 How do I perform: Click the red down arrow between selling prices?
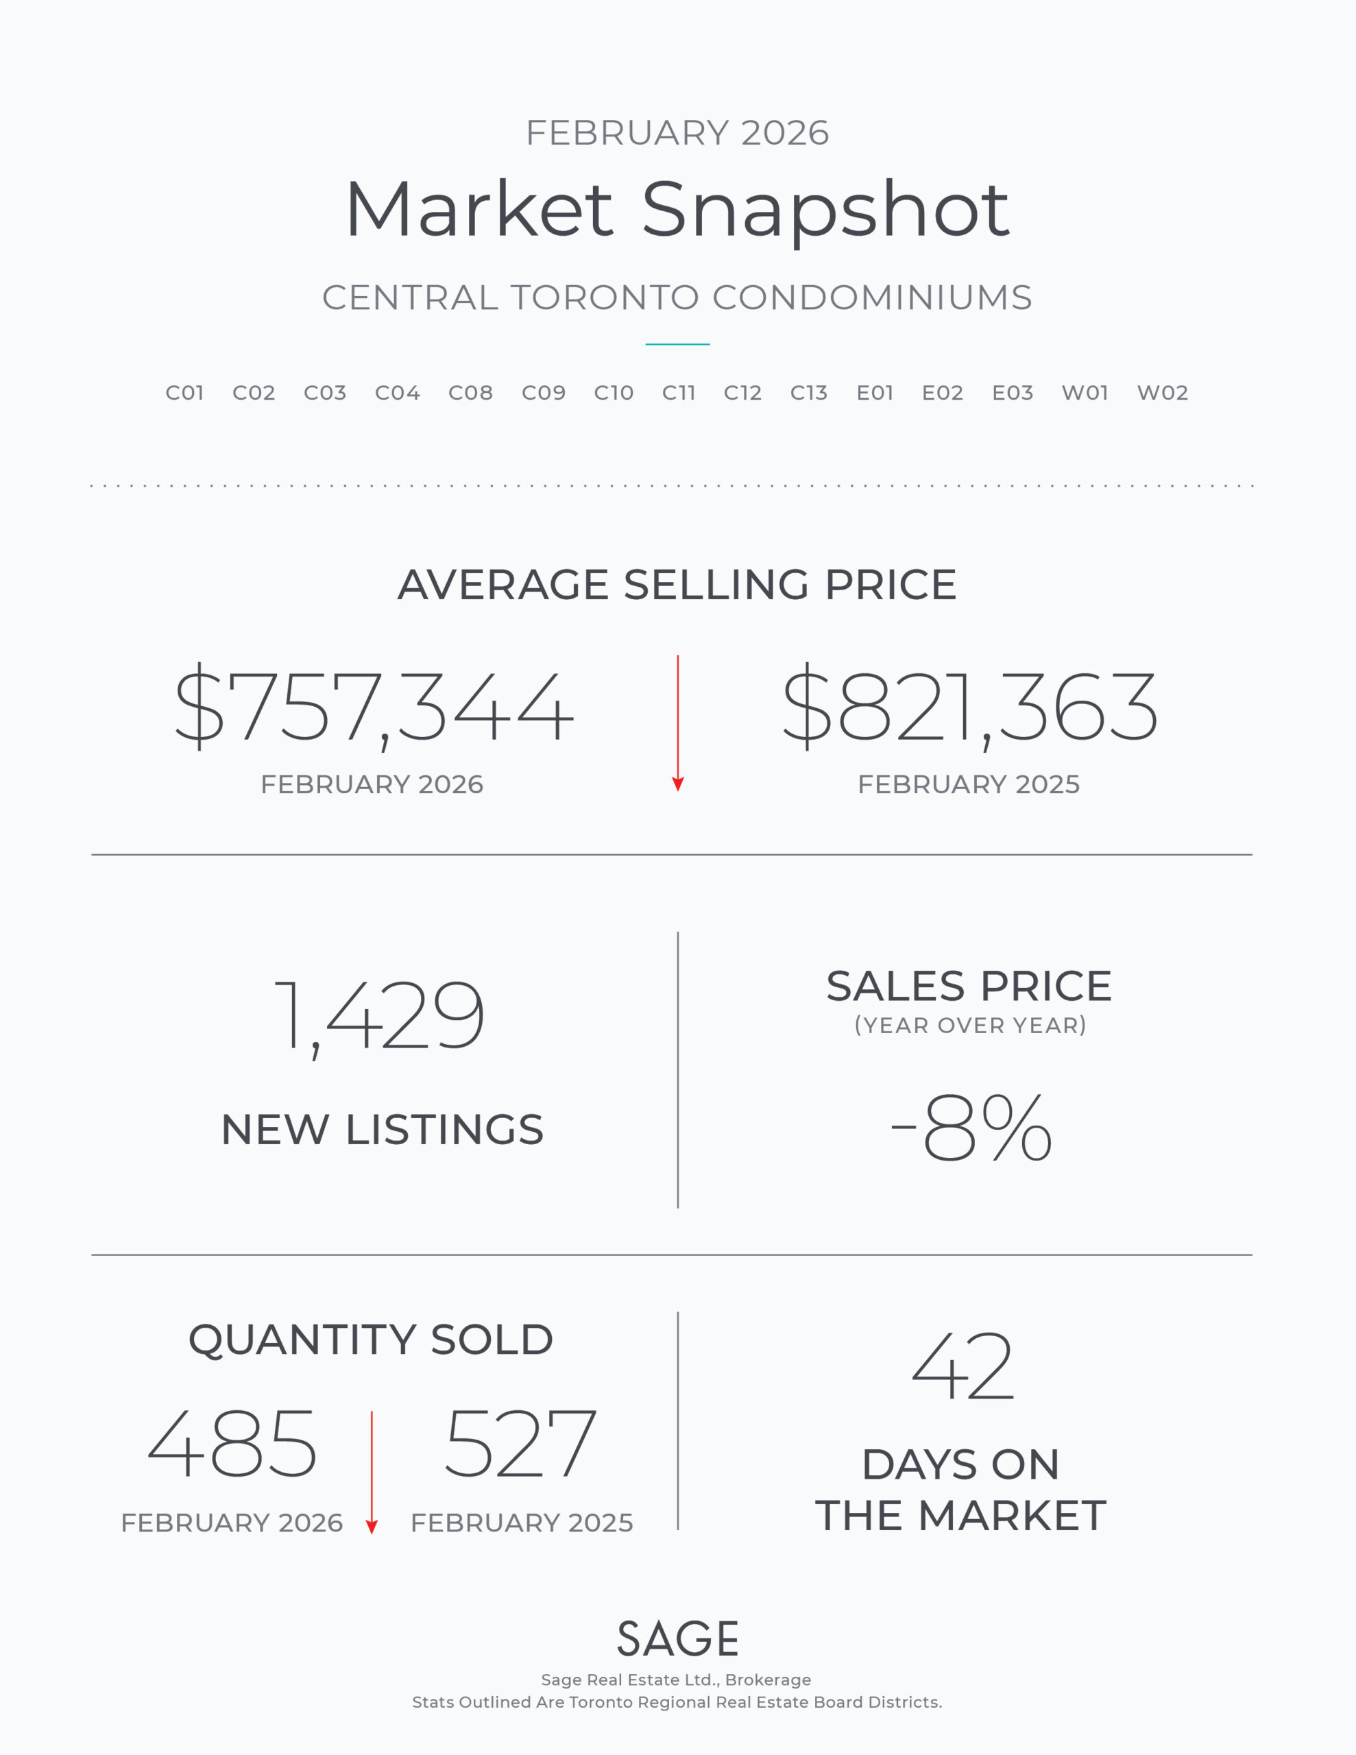[677, 723]
